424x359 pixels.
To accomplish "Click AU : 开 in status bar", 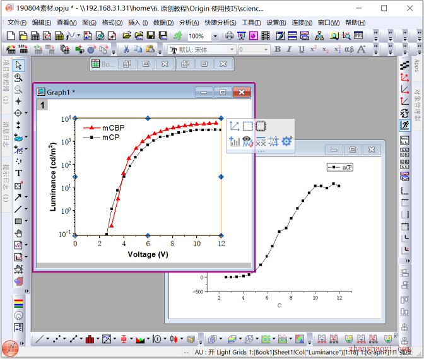I will 204,352.
